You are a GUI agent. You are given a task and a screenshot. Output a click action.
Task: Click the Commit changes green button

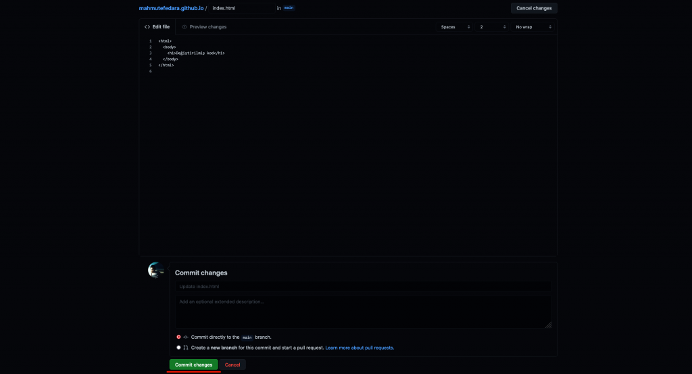(193, 365)
